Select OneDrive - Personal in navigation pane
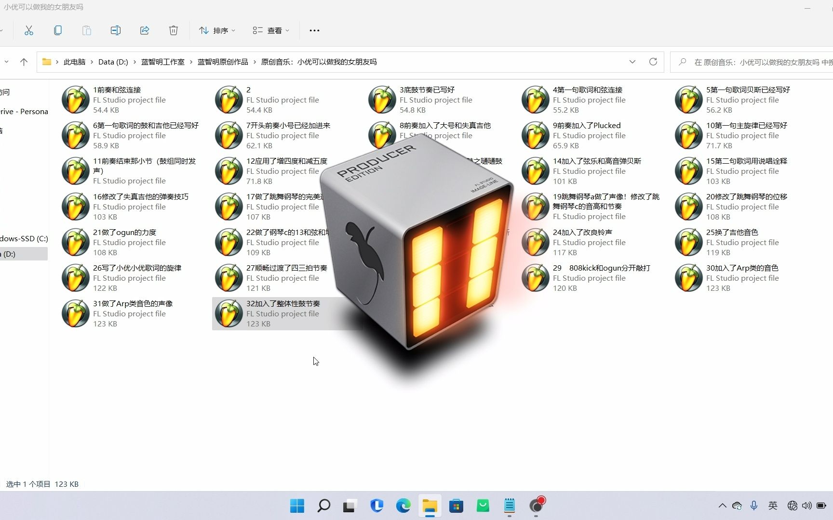The image size is (833, 520). [24, 111]
